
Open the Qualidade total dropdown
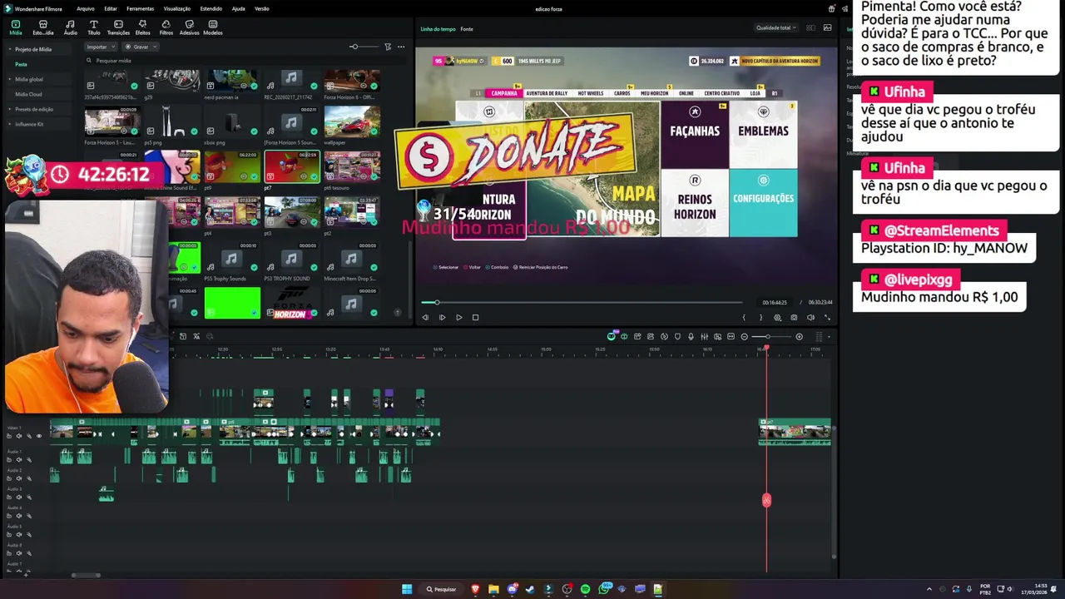click(776, 27)
